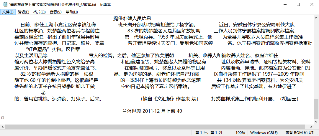Viewport: 319px width, 136px height.
Task: Click the 100% zoom status entry
Action: coord(240,133)
